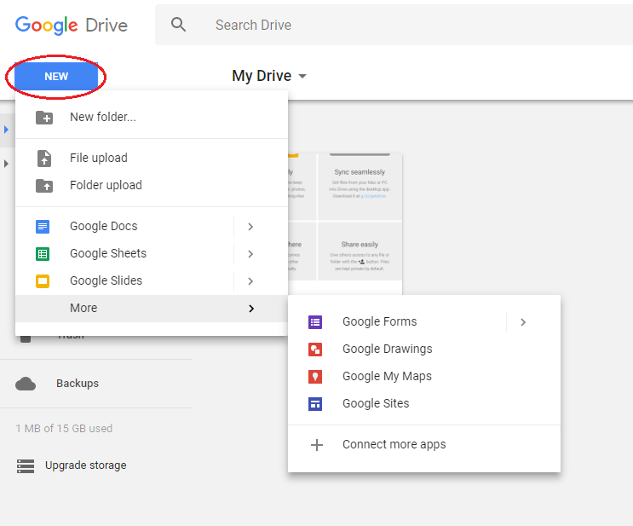The width and height of the screenshot is (633, 526).
Task: Click the Google Drive logo
Action: (72, 25)
